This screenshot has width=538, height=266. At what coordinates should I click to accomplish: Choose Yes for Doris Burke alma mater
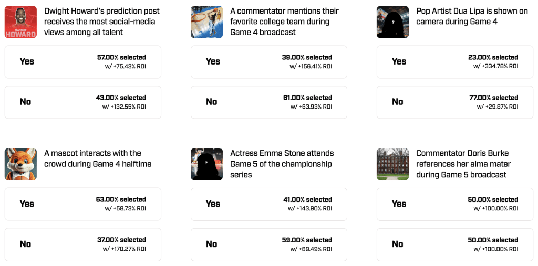click(455, 204)
